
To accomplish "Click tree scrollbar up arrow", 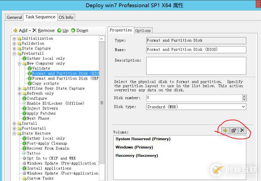I will point(102,39).
